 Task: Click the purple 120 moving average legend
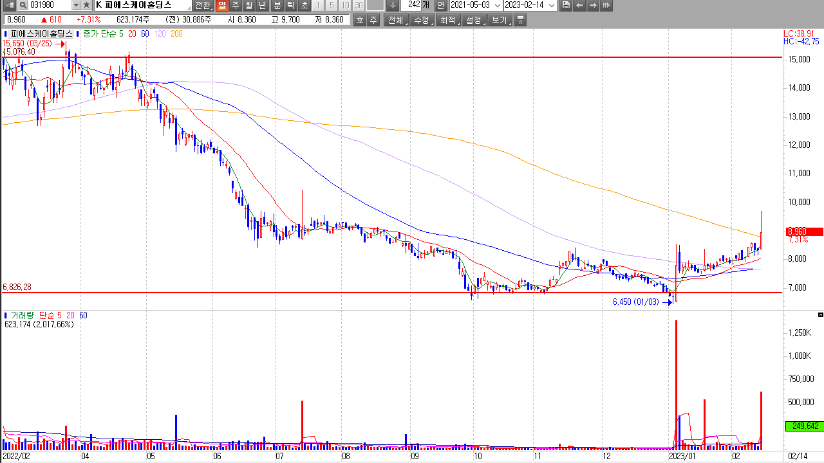(160, 33)
